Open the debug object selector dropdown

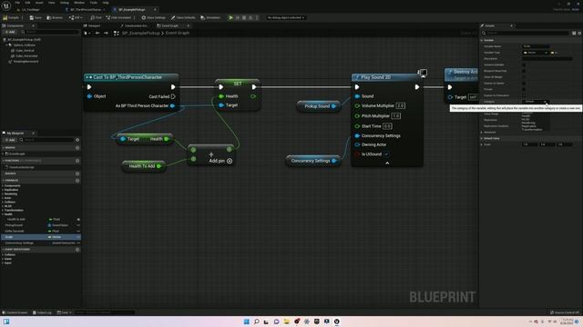click(285, 17)
